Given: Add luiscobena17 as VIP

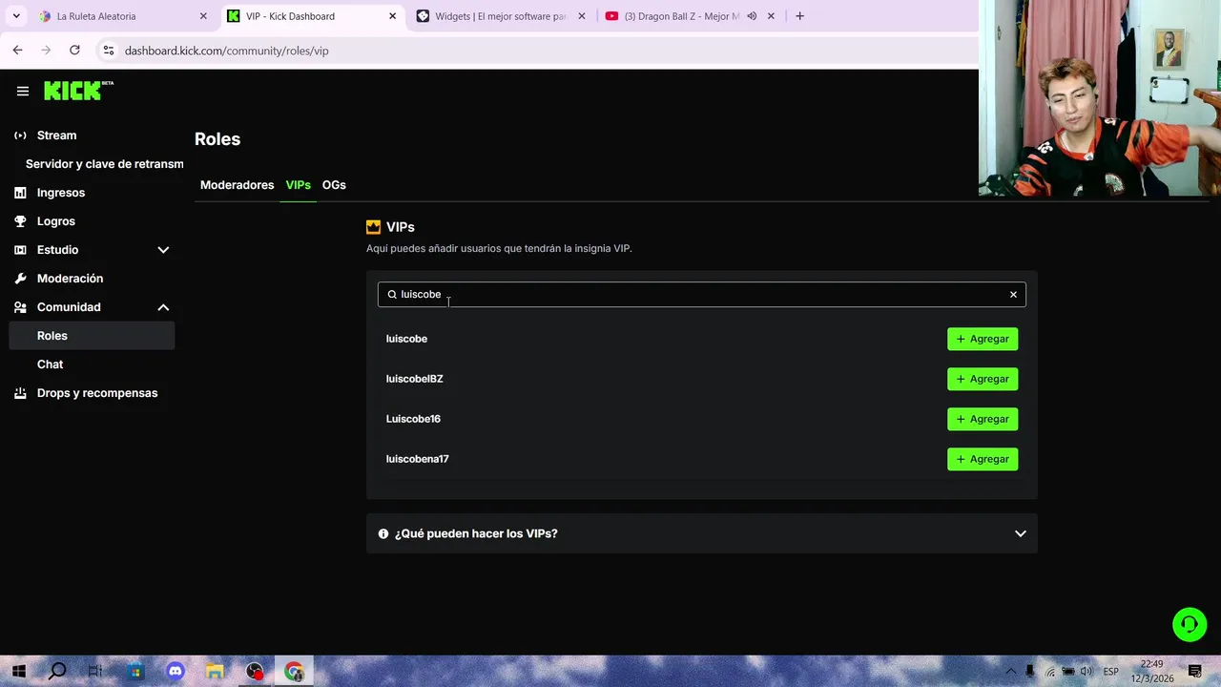Looking at the screenshot, I should 983,459.
